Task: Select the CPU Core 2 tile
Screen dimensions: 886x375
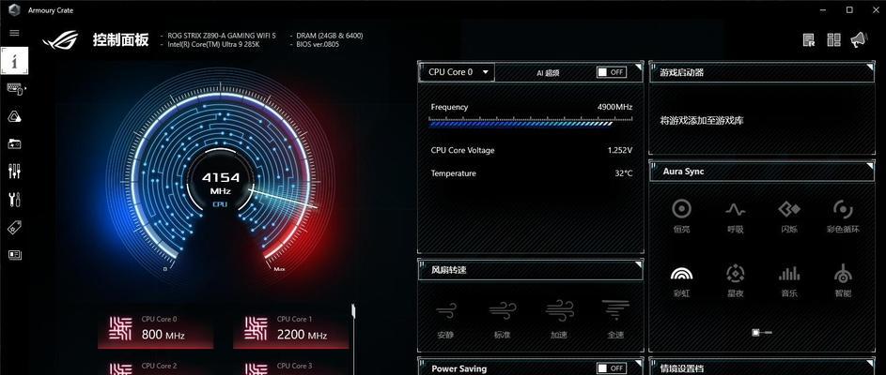Action: point(155,367)
